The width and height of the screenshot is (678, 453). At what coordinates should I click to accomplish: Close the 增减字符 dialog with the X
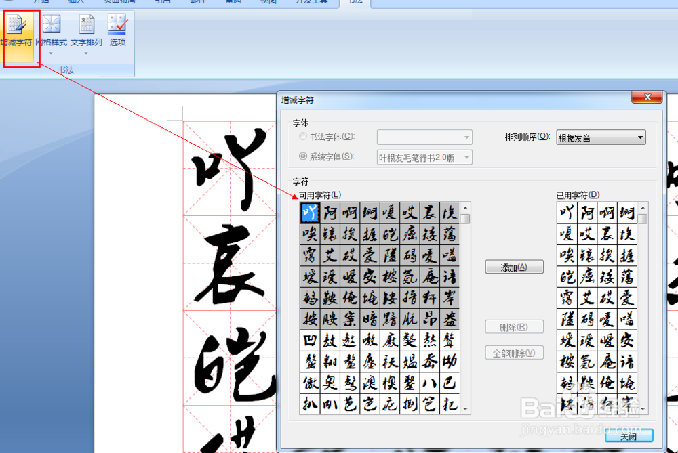[x=647, y=97]
